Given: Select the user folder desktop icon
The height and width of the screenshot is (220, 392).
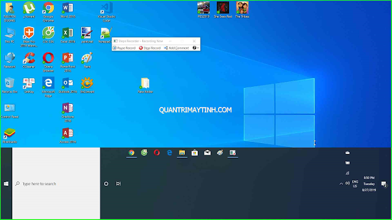Looking at the screenshot, I should [10, 12].
